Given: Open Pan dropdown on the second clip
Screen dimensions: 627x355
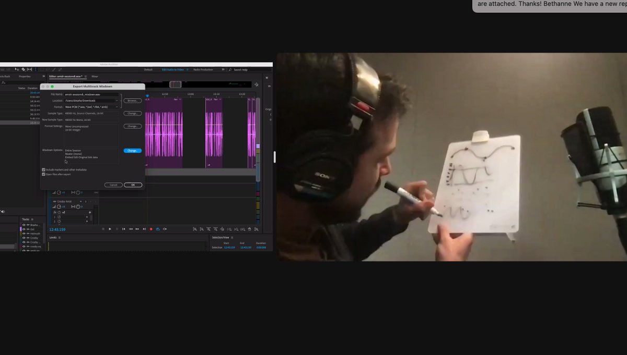Looking at the screenshot, I should pos(220,99).
